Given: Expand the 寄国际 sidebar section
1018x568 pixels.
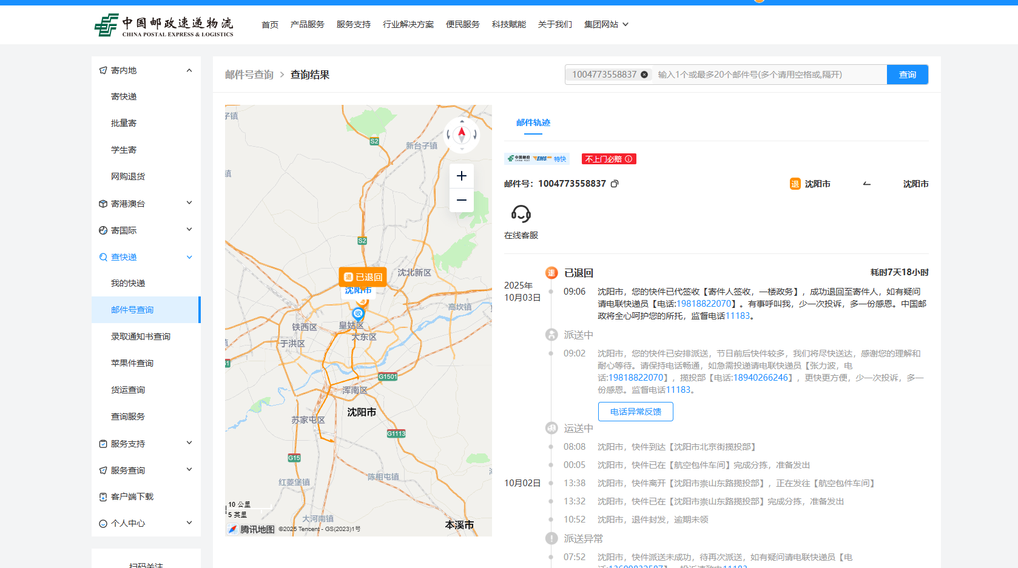Looking at the screenshot, I should pos(189,230).
